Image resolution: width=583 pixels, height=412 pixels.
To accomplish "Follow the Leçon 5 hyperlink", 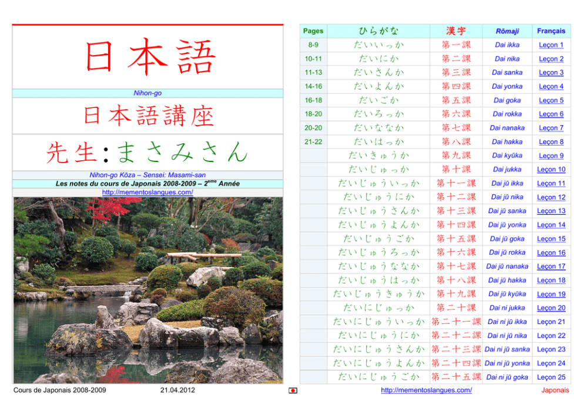I will (x=551, y=100).
